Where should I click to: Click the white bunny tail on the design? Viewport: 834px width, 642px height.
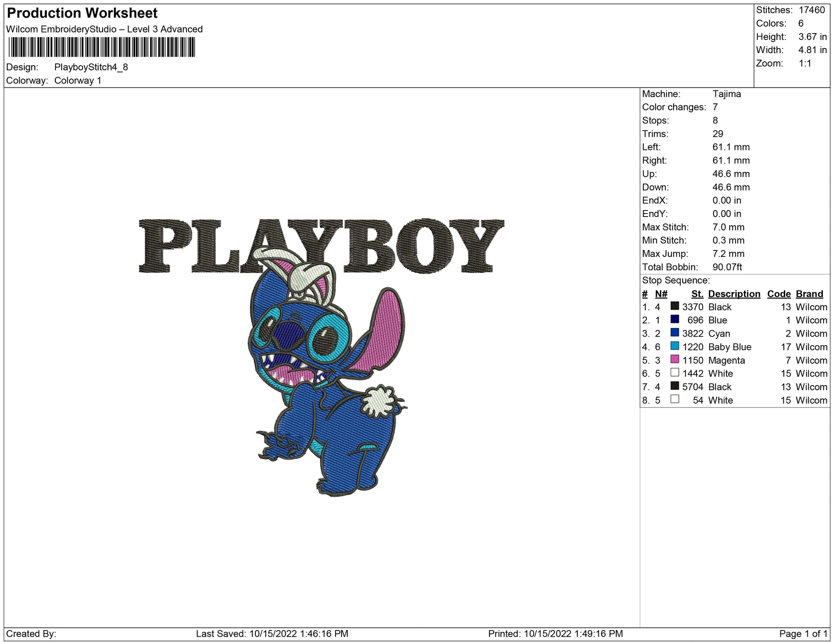point(379,401)
